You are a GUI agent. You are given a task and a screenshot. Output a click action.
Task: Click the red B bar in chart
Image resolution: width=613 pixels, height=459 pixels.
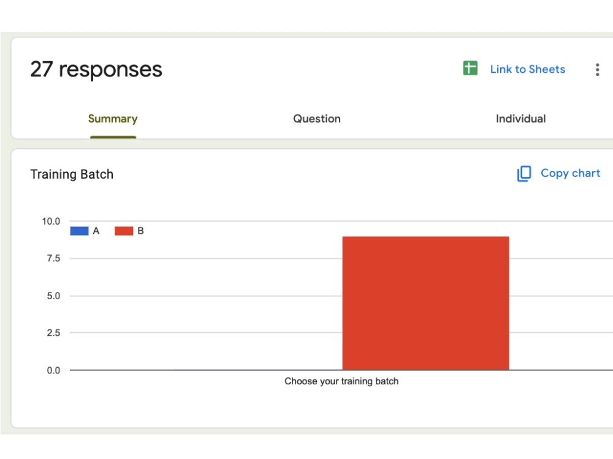point(426,303)
